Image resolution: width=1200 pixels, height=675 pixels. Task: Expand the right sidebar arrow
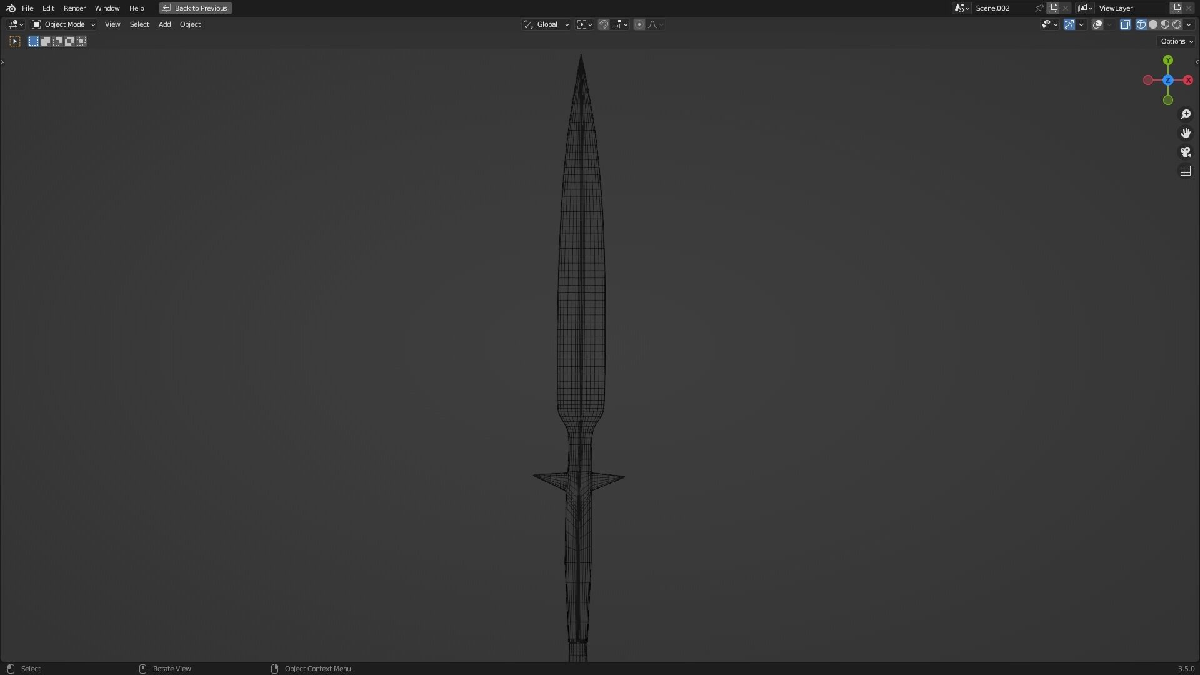1197,62
